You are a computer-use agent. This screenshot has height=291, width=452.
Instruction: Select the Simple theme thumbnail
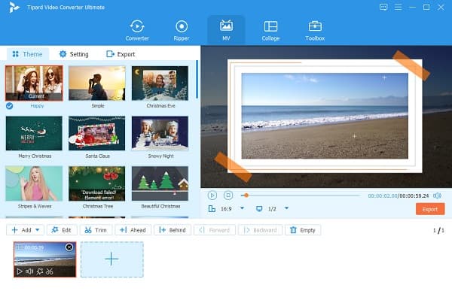(x=97, y=83)
